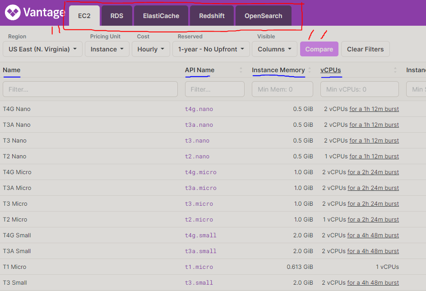This screenshot has height=291, width=426.
Task: Click burst link in T3A Small row
Action: pyautogui.click(x=373, y=251)
